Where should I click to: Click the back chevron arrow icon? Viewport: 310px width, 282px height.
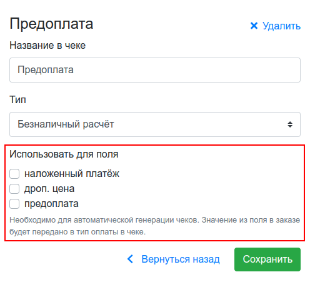(130, 259)
